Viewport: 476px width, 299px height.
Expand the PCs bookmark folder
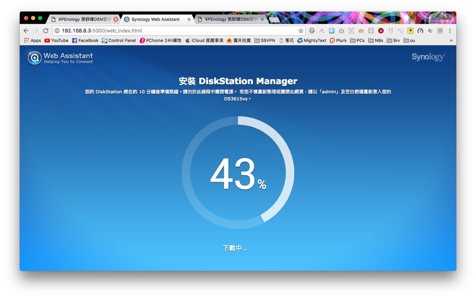point(357,41)
